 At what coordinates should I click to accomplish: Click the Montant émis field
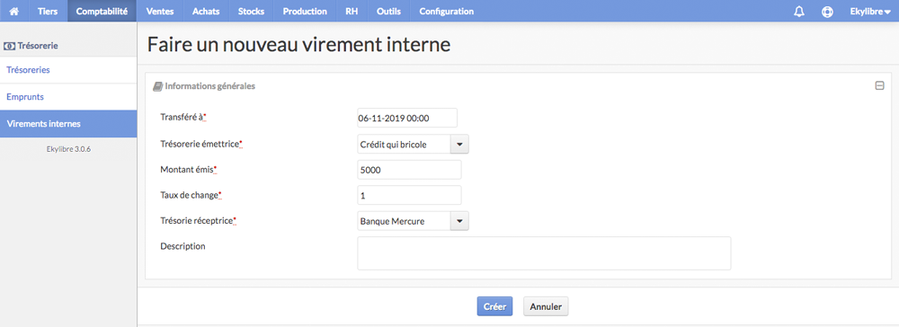(x=409, y=170)
